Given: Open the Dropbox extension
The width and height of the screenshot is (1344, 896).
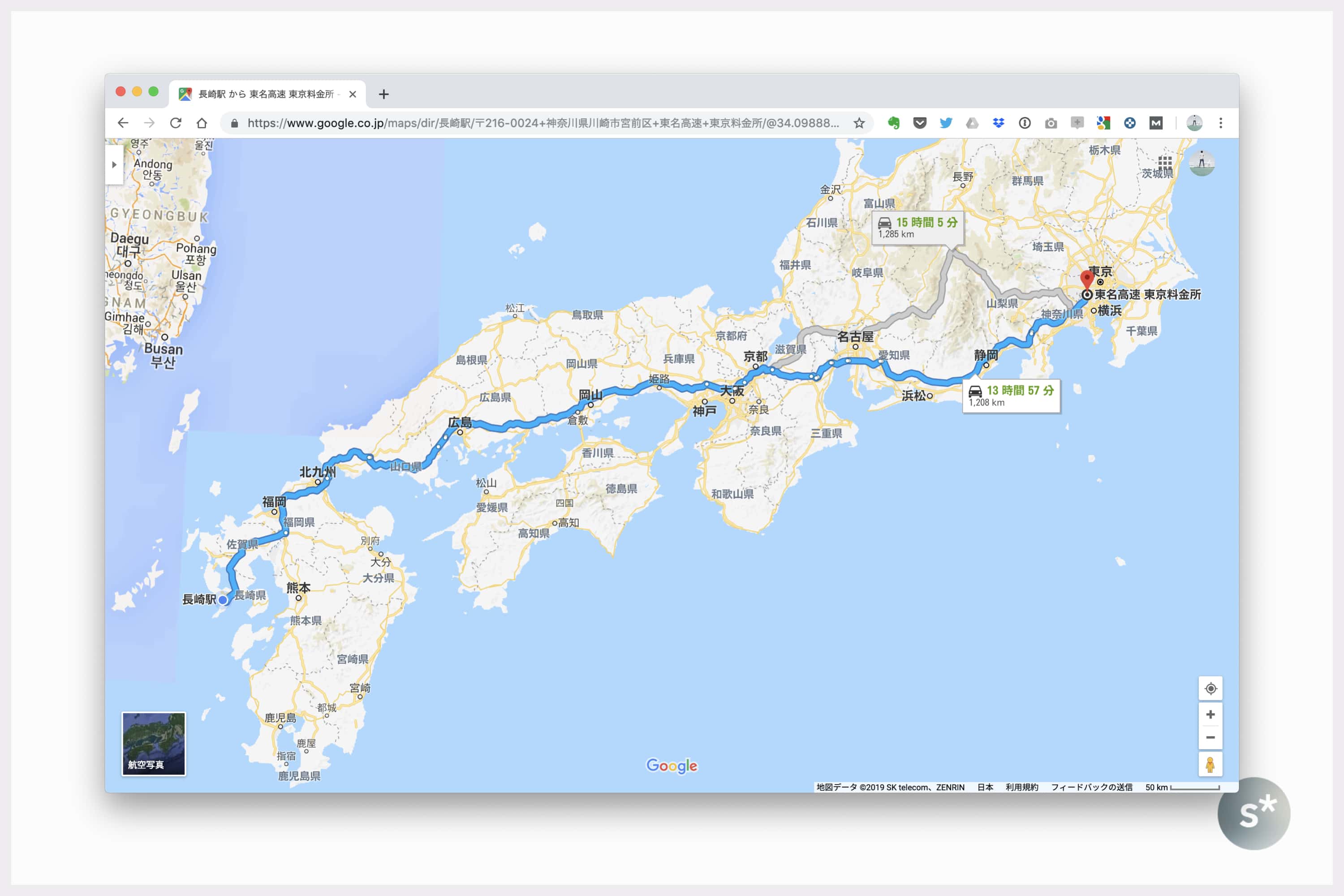Looking at the screenshot, I should click(x=998, y=123).
